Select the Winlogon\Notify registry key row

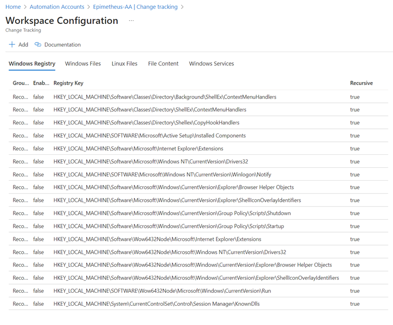(162, 174)
